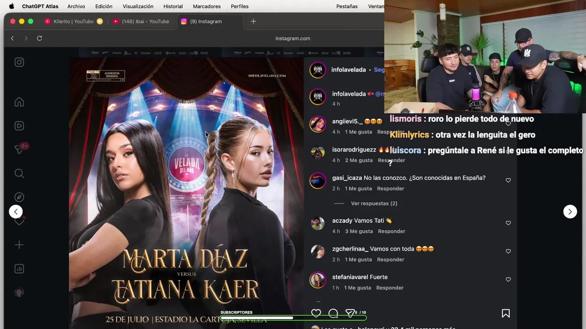
Task: Open isorarodriguezz commenter avatar
Action: click(318, 153)
